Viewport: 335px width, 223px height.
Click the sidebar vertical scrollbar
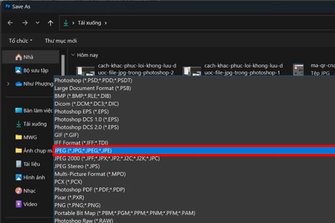(x=63, y=65)
